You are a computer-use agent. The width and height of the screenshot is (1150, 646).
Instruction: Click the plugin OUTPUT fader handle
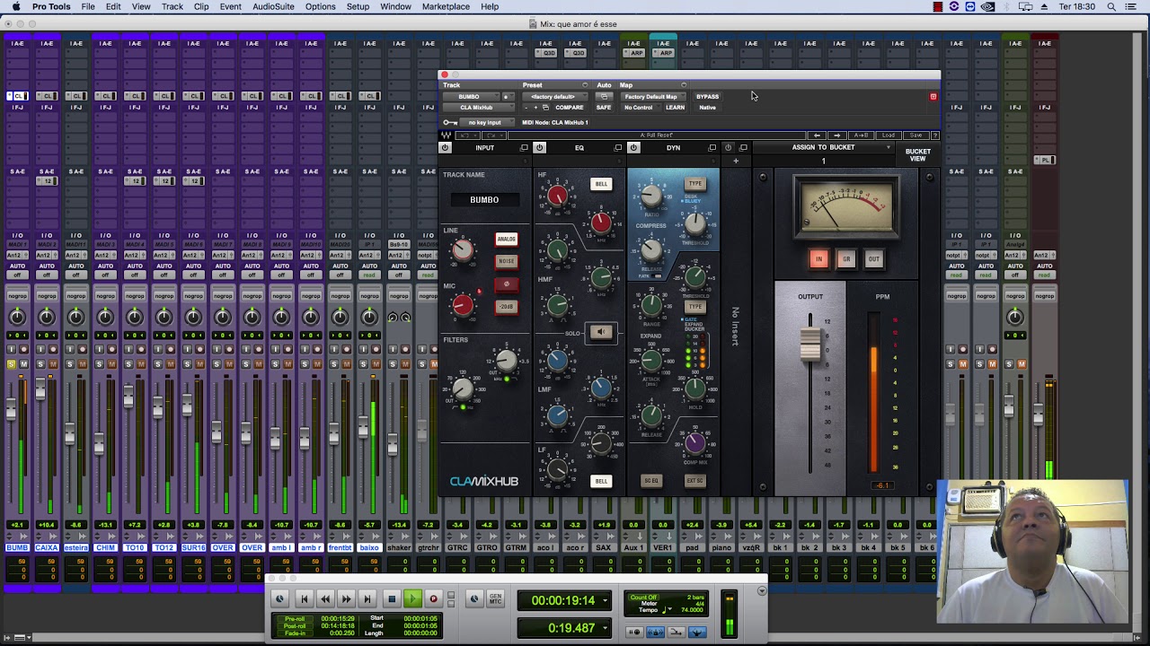[x=809, y=345]
